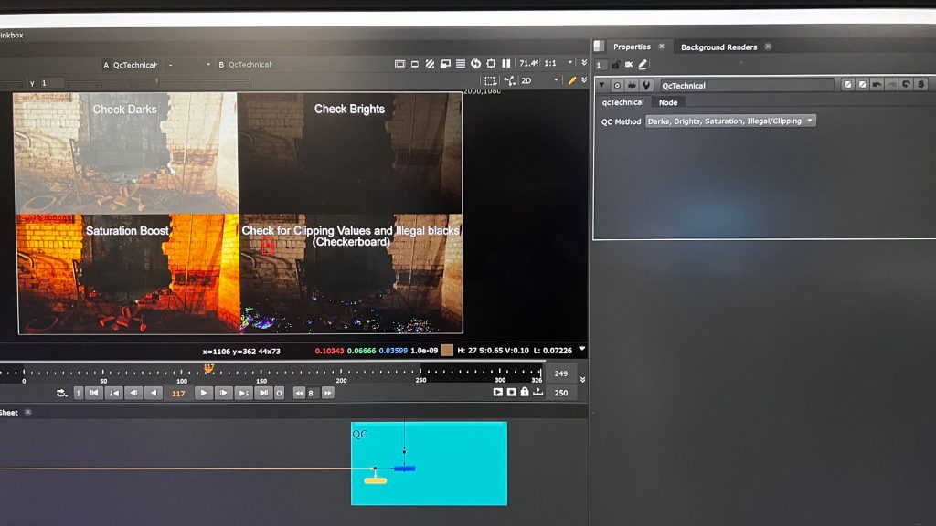This screenshot has height=526, width=936.
Task: Click the frame range field showing 249
Action: click(561, 373)
